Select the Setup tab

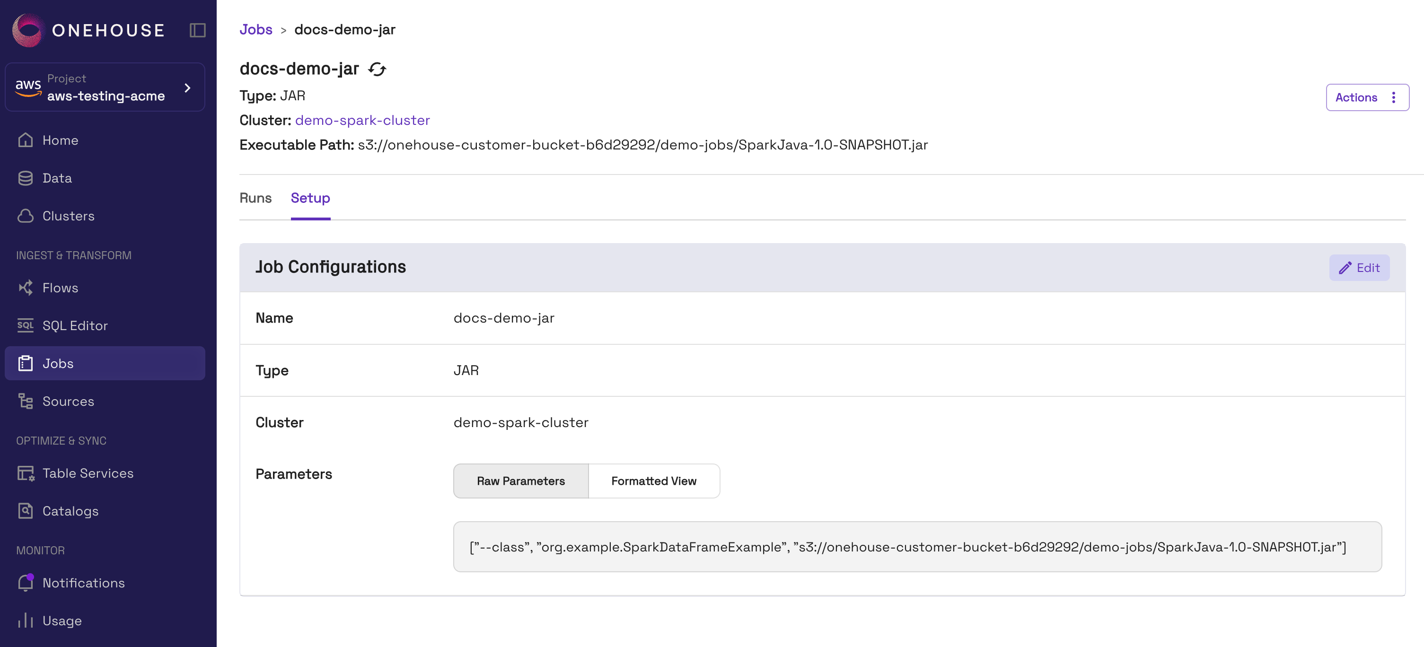310,198
